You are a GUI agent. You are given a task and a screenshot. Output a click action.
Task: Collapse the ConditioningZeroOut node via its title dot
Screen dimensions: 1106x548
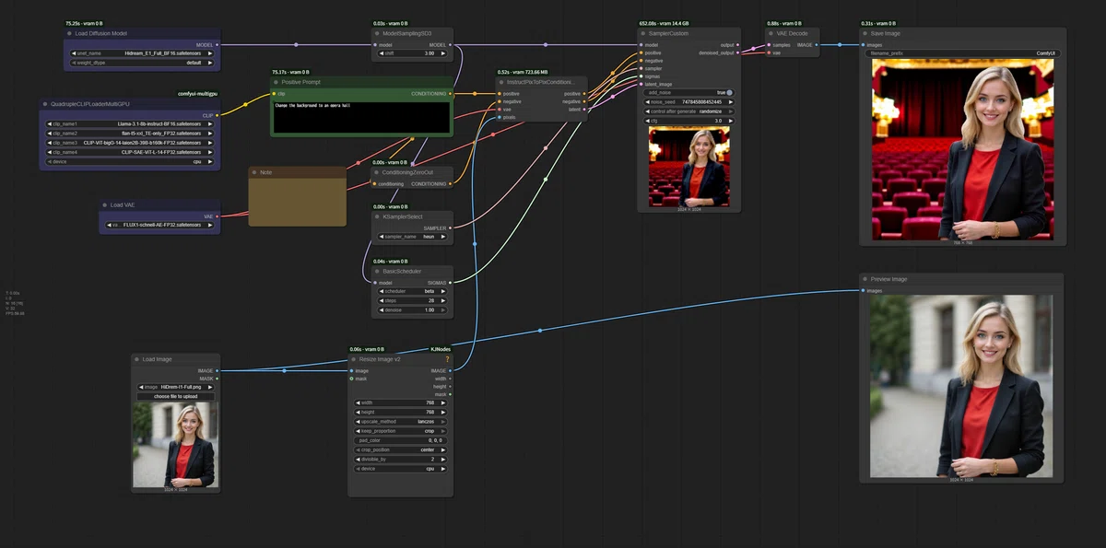[377, 172]
